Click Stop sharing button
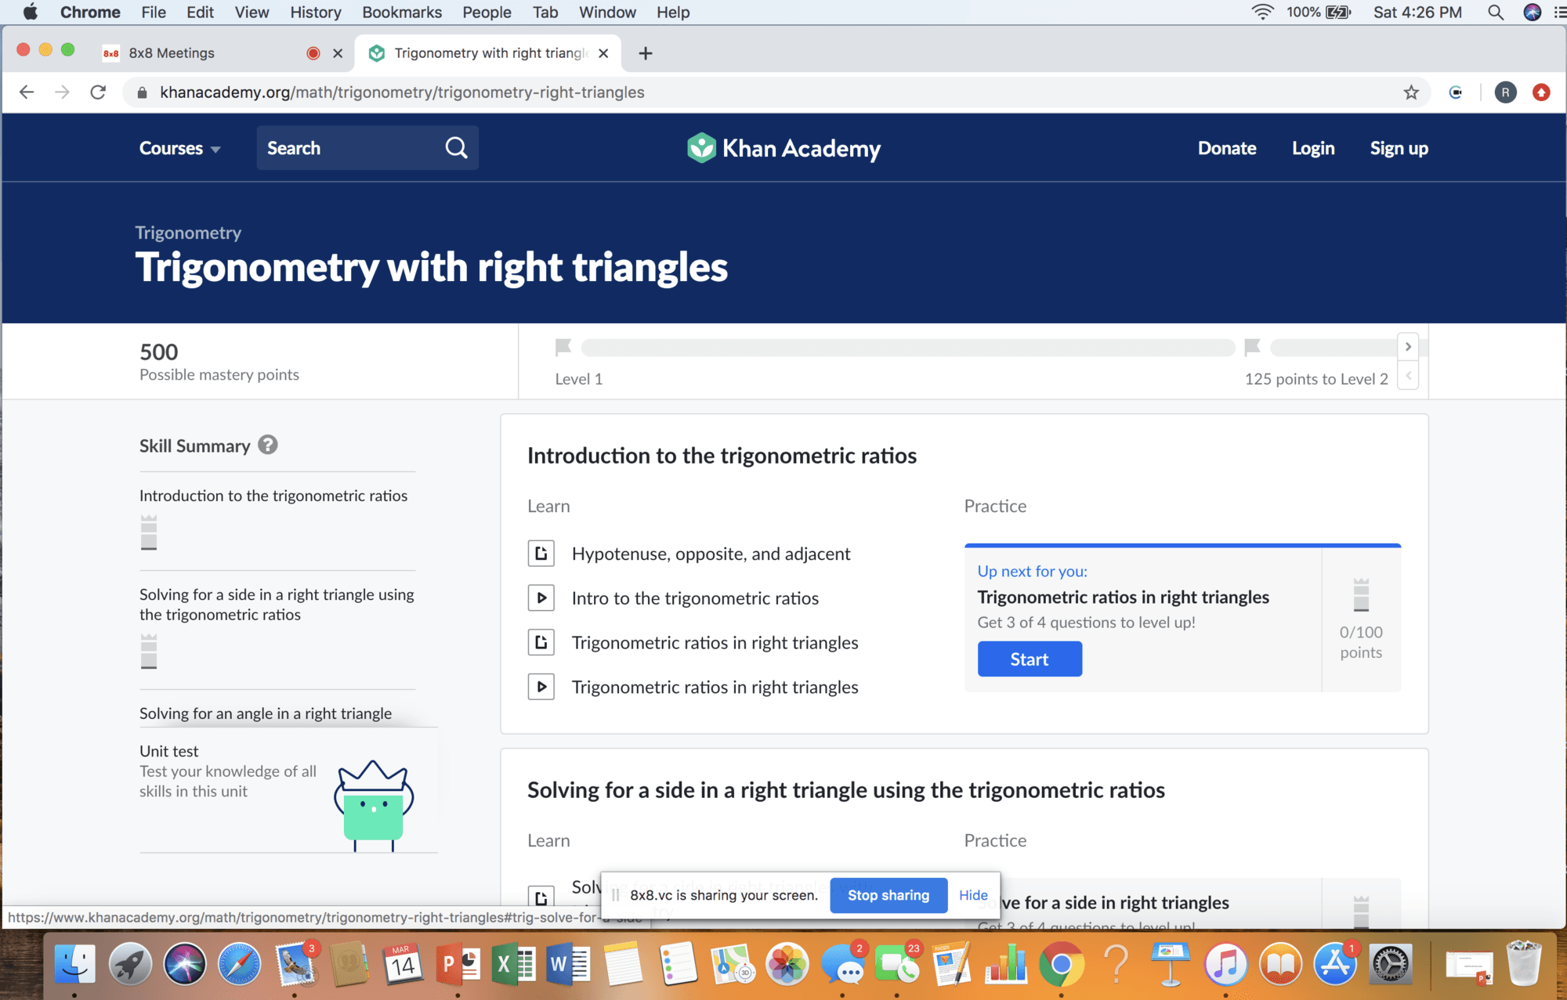The image size is (1567, 1000). (888, 895)
